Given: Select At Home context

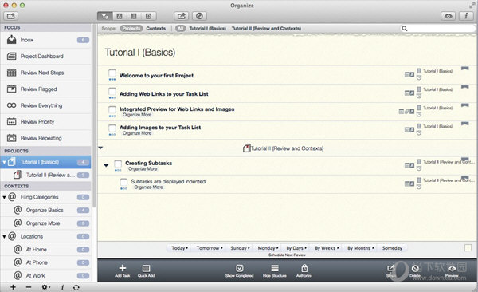Looking at the screenshot, I should (45, 250).
